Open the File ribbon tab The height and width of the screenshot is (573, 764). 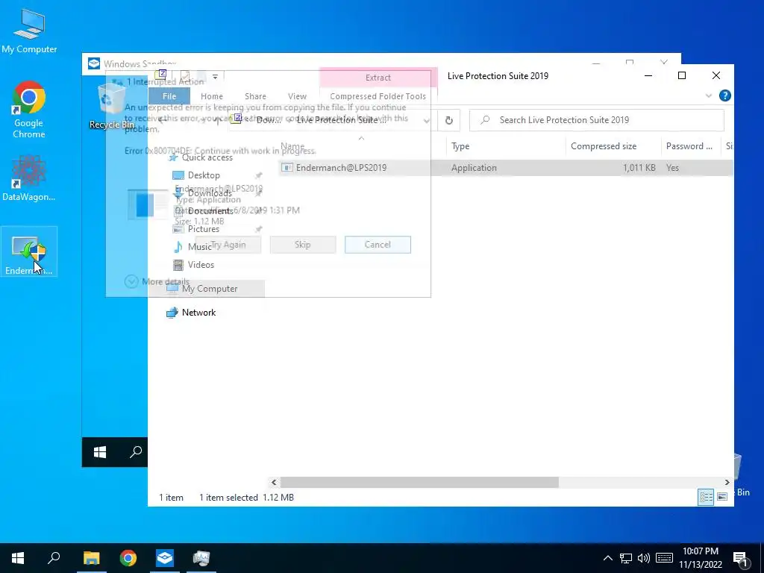[x=169, y=96]
